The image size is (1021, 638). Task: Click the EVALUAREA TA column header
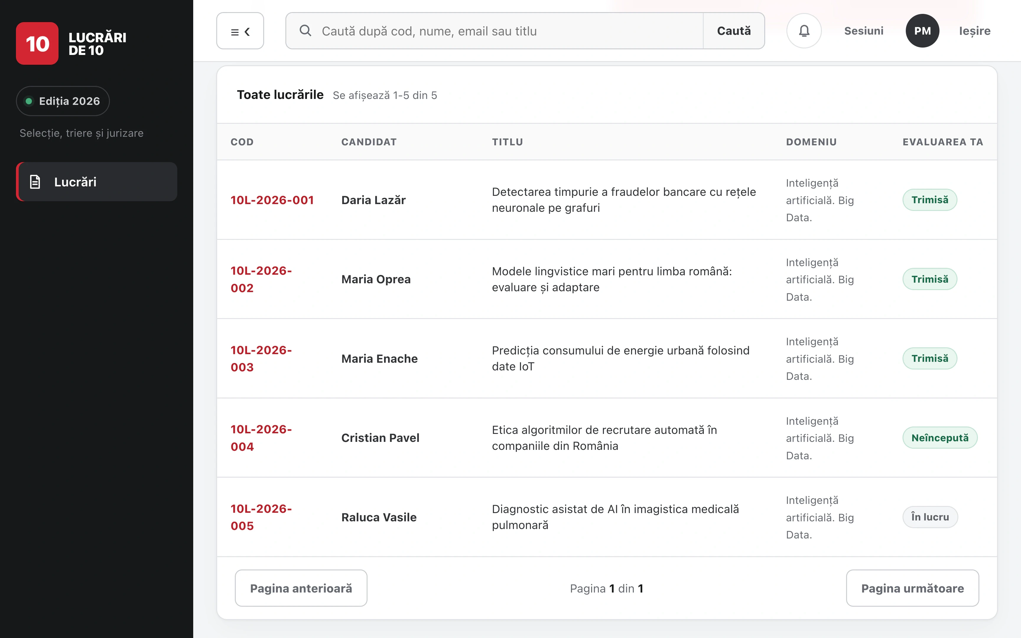[943, 142]
